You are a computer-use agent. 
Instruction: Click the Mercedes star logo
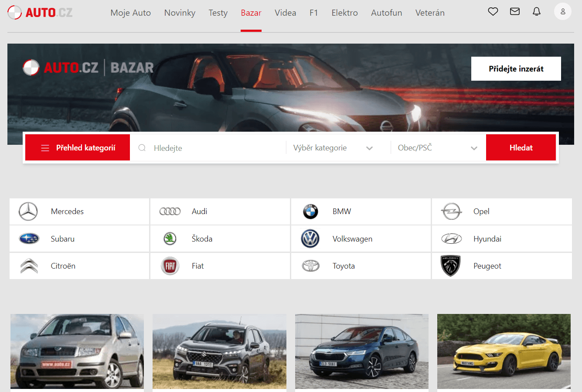pos(28,211)
